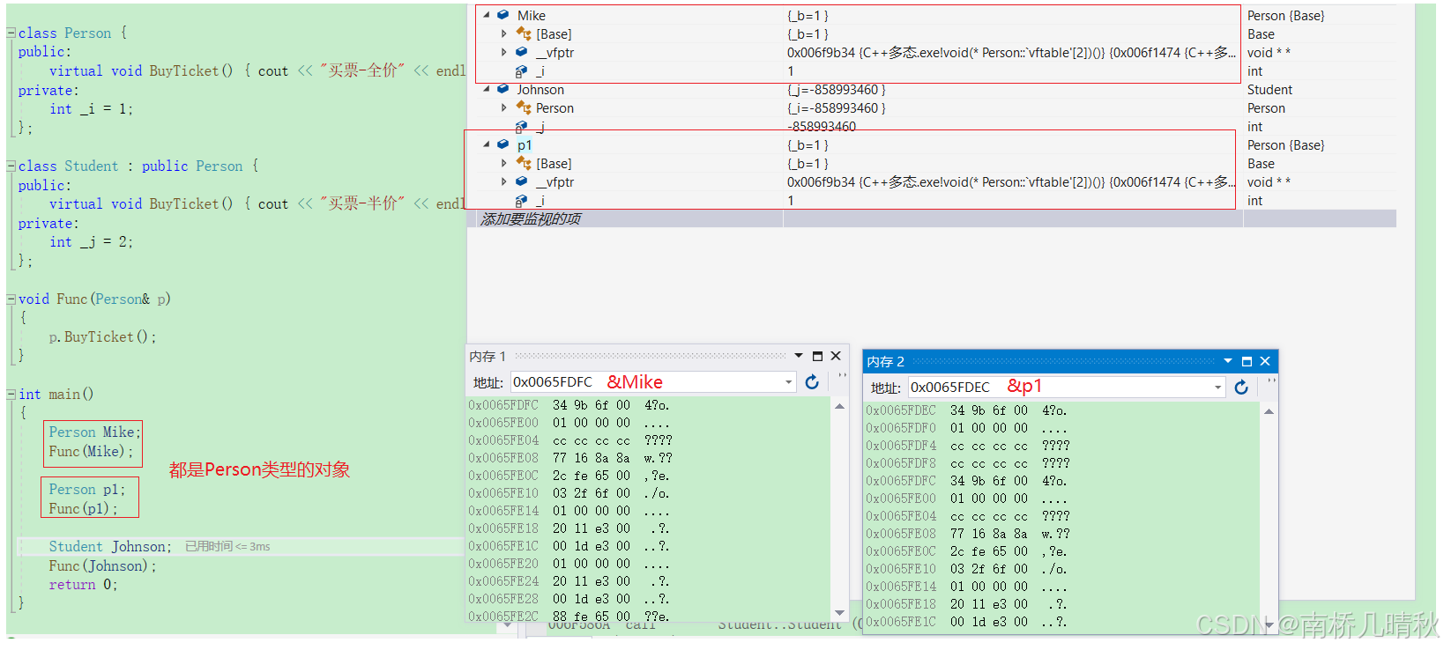This screenshot has height=650, width=1444.
Task: Collapse the Johnson watch entry
Action: point(486,89)
